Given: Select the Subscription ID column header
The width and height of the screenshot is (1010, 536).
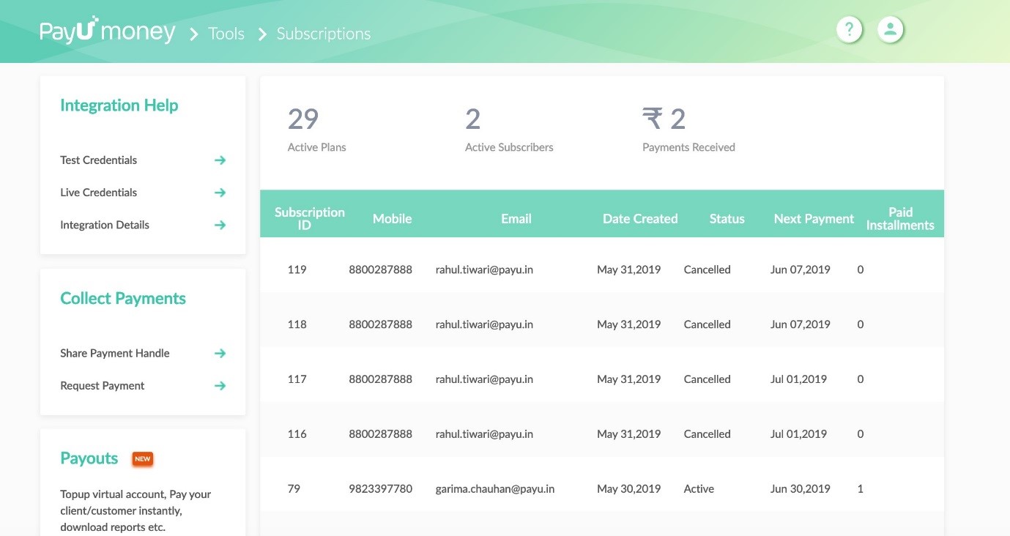Looking at the screenshot, I should [309, 218].
